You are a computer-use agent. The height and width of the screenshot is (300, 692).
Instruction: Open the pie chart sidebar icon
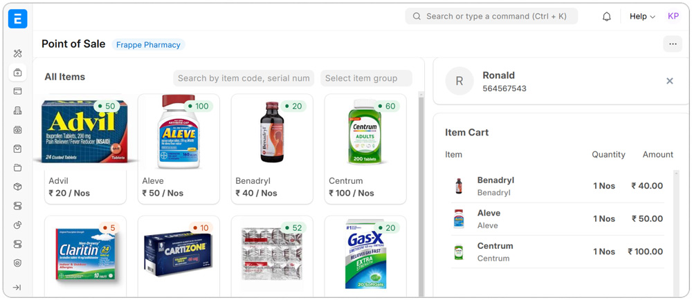tap(18, 225)
